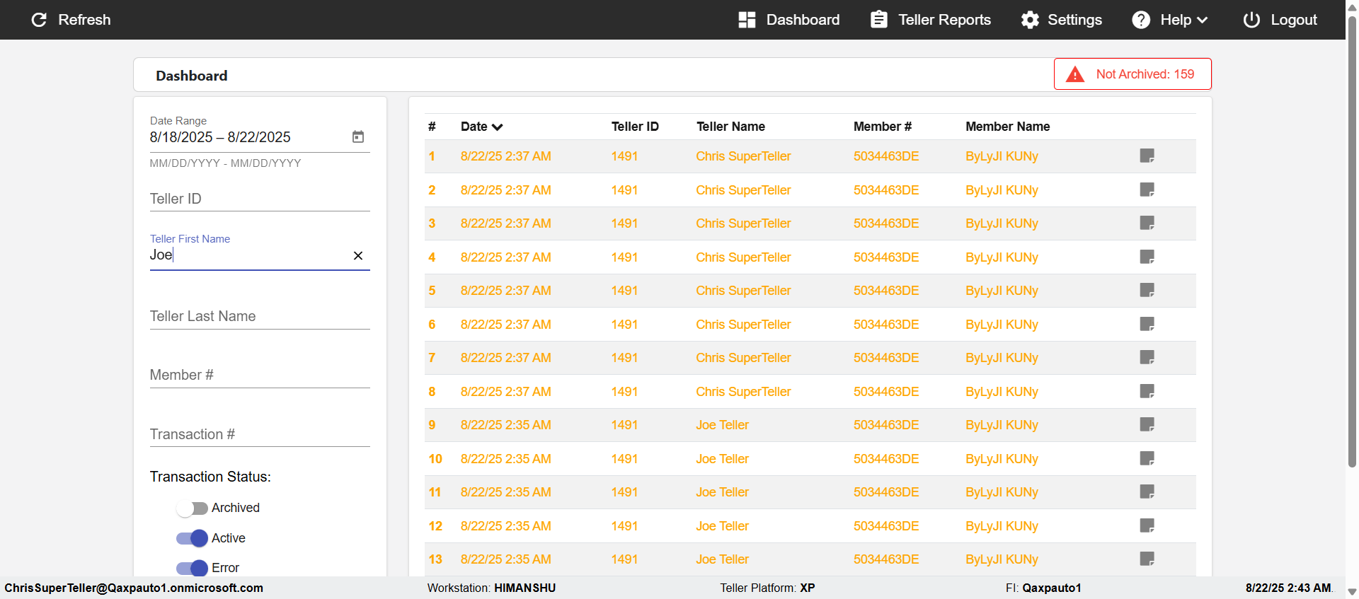1359x599 pixels.
Task: Click the Logout button
Action: click(x=1280, y=20)
